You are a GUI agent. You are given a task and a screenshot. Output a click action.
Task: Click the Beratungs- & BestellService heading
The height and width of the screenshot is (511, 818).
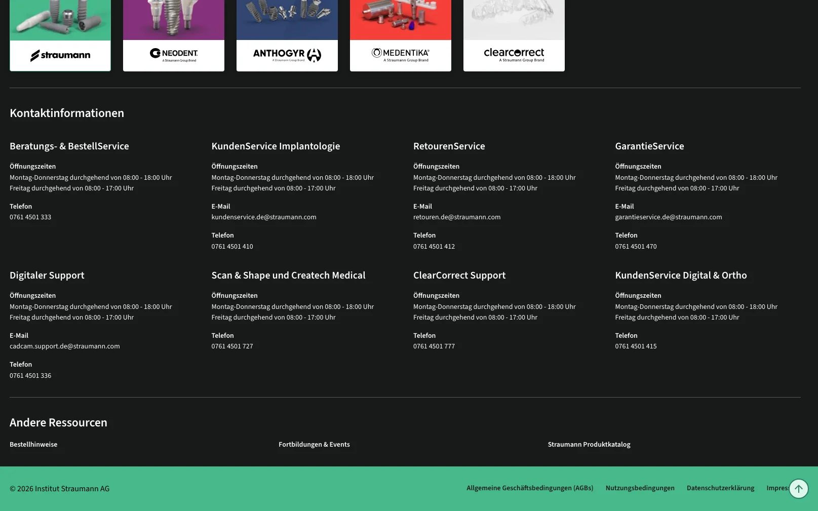tap(69, 146)
